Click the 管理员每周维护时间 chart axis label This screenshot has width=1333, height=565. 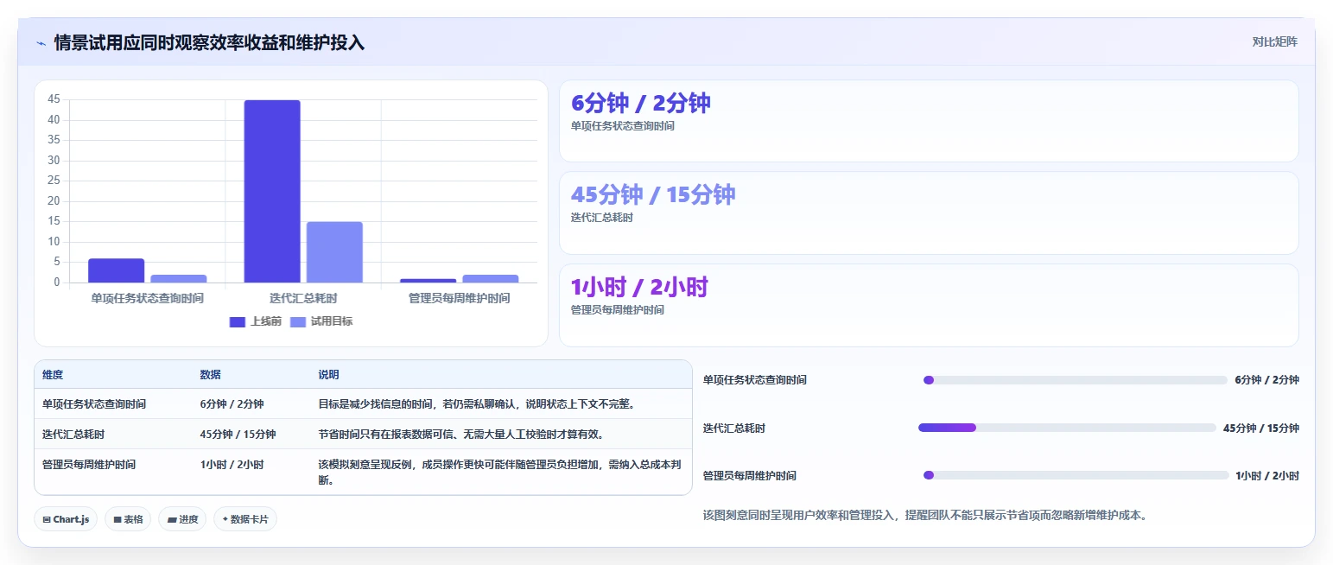tap(459, 298)
